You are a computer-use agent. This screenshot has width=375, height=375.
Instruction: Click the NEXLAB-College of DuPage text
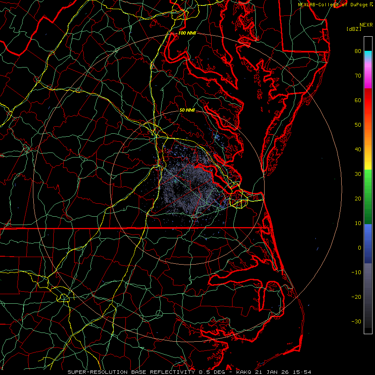click(x=332, y=4)
